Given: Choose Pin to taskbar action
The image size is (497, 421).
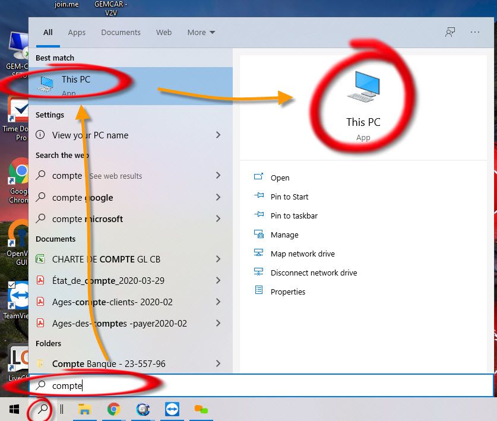Looking at the screenshot, I should click(294, 216).
